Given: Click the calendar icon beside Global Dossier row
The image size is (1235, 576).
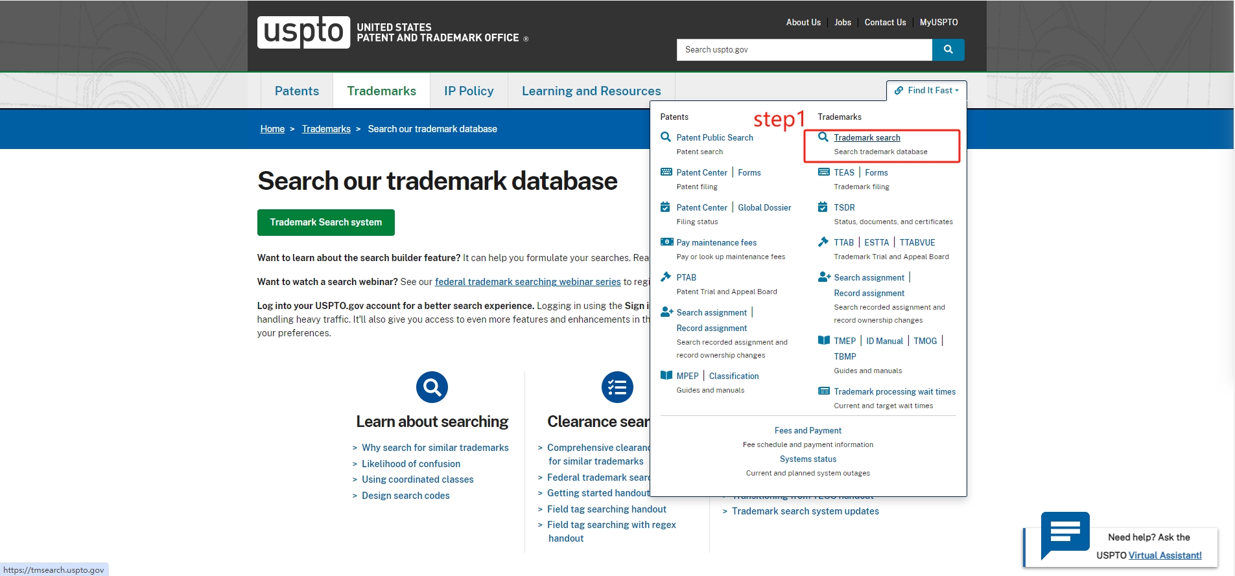Looking at the screenshot, I should pos(665,207).
